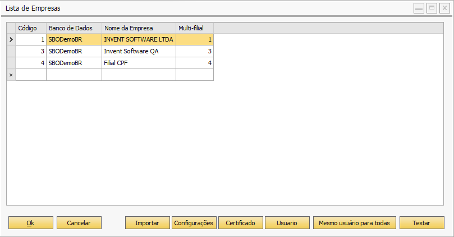Click the Certificado button

click(241, 223)
